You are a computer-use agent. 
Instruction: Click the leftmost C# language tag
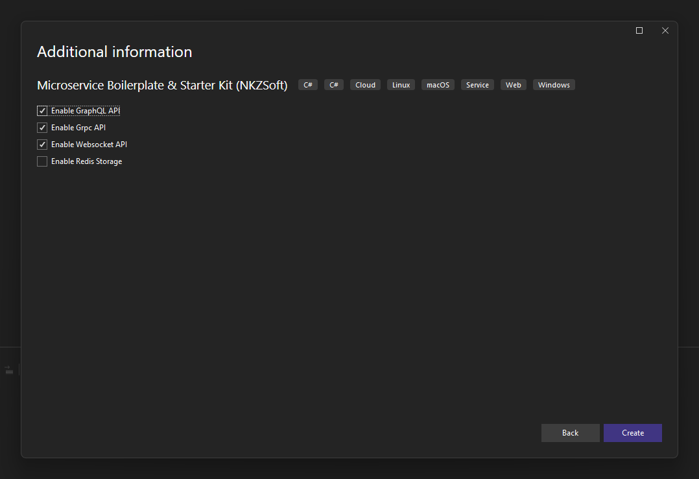(307, 85)
